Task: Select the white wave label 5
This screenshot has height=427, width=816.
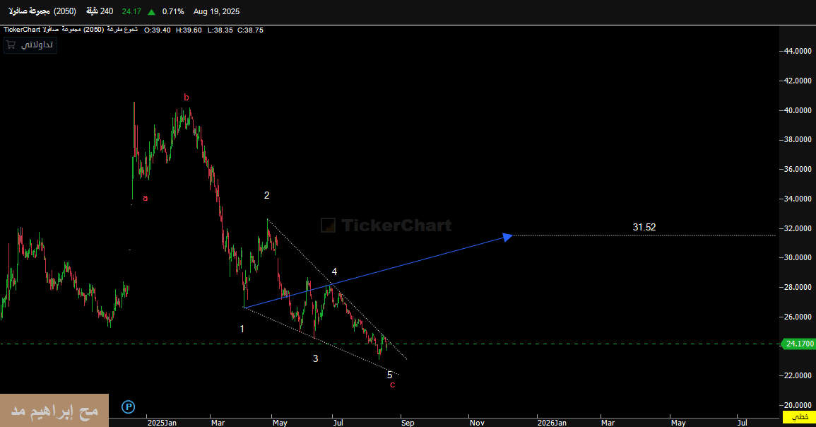Action: pyautogui.click(x=390, y=375)
